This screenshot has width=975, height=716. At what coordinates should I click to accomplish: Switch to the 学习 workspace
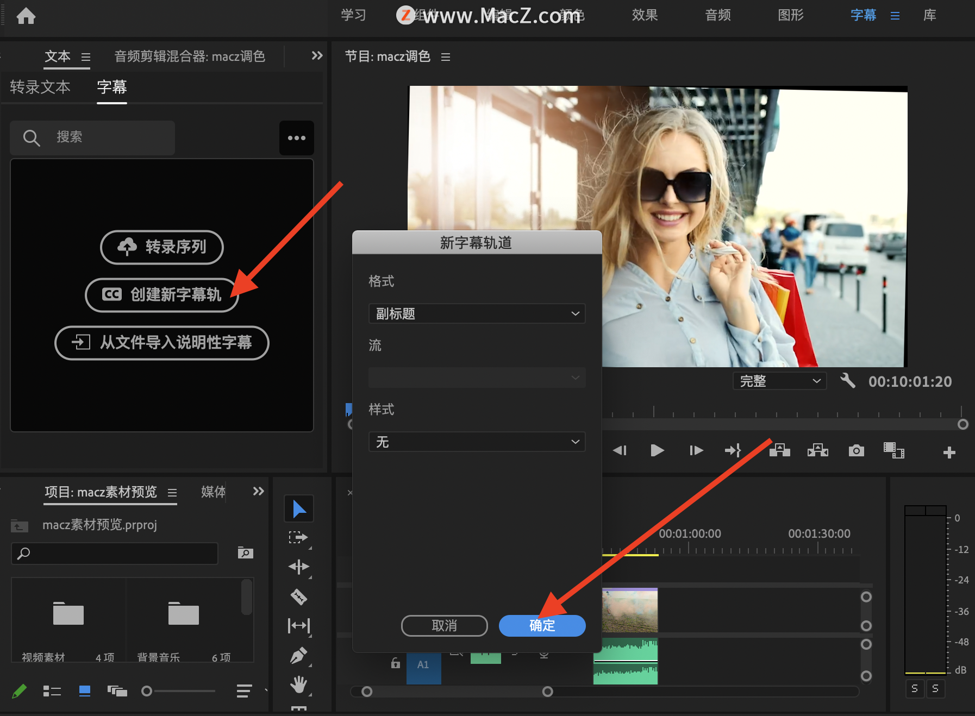[x=354, y=15]
